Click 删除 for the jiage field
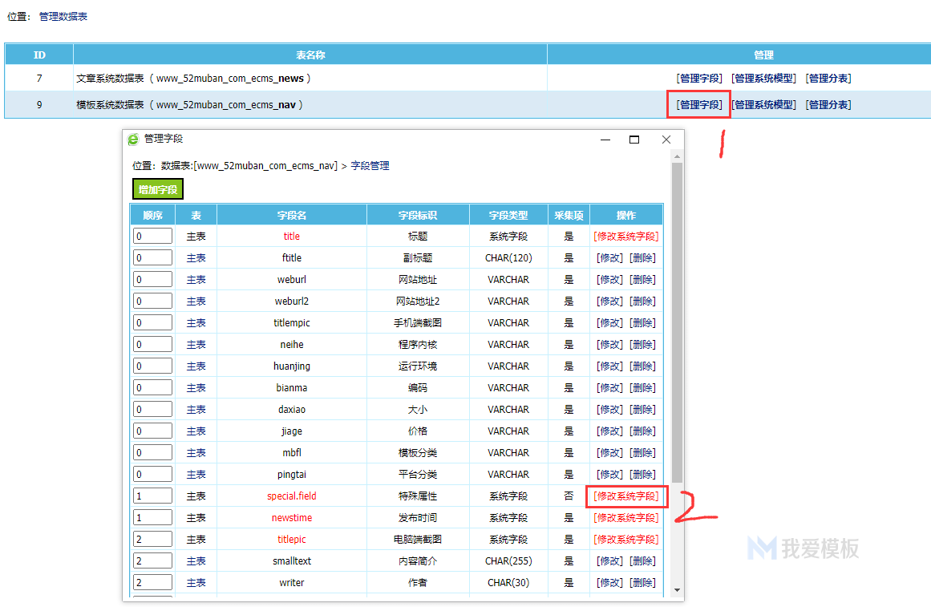The width and height of the screenshot is (931, 607). [642, 431]
